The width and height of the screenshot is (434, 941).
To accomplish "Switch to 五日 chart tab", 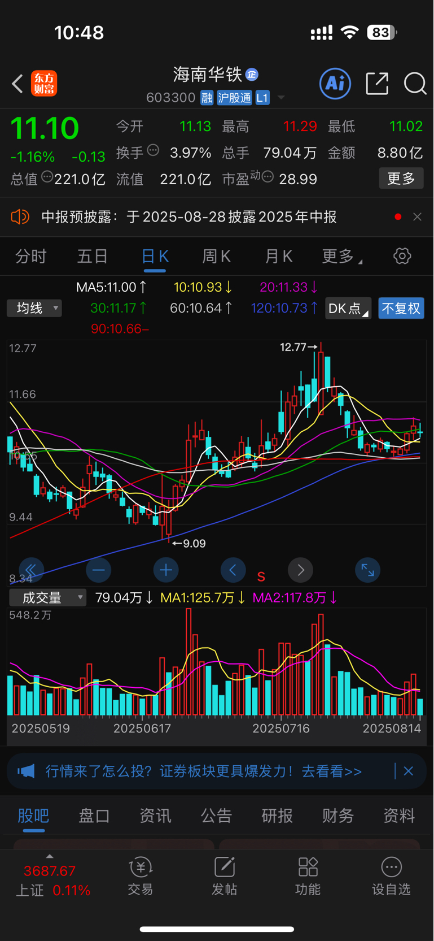I will [93, 257].
